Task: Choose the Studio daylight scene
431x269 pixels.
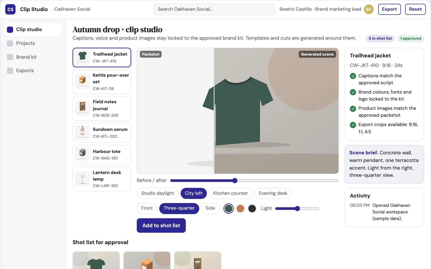Action: tap(158, 193)
